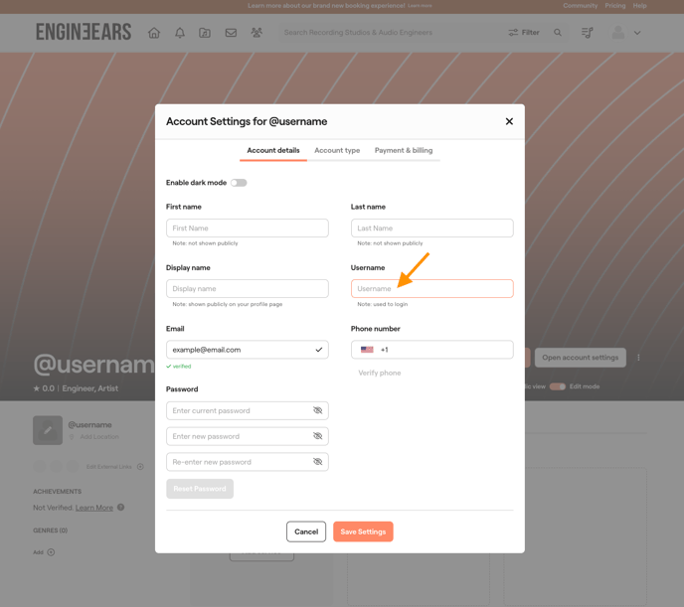684x607 pixels.
Task: Open the messages envelope icon
Action: (231, 33)
